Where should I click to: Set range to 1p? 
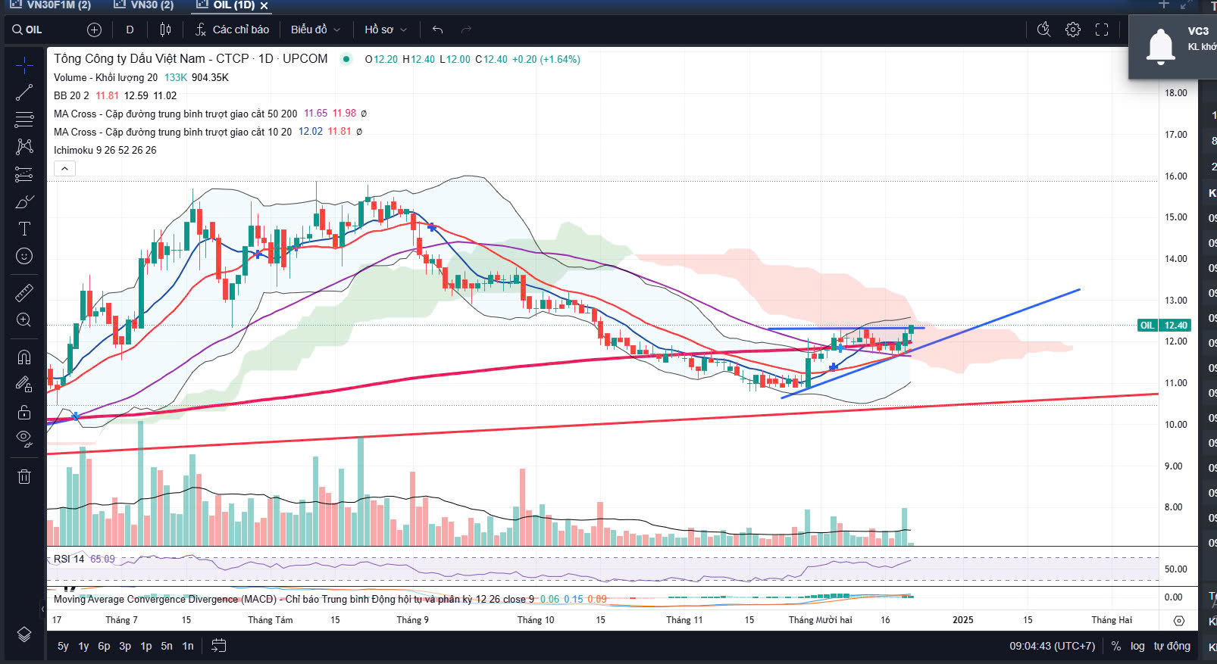click(x=146, y=646)
